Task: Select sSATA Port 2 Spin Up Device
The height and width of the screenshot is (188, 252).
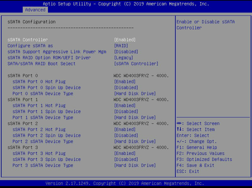Action: [x=46, y=135]
